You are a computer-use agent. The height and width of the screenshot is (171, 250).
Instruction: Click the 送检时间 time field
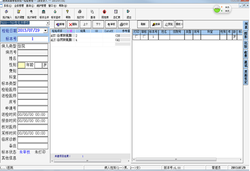32,115
